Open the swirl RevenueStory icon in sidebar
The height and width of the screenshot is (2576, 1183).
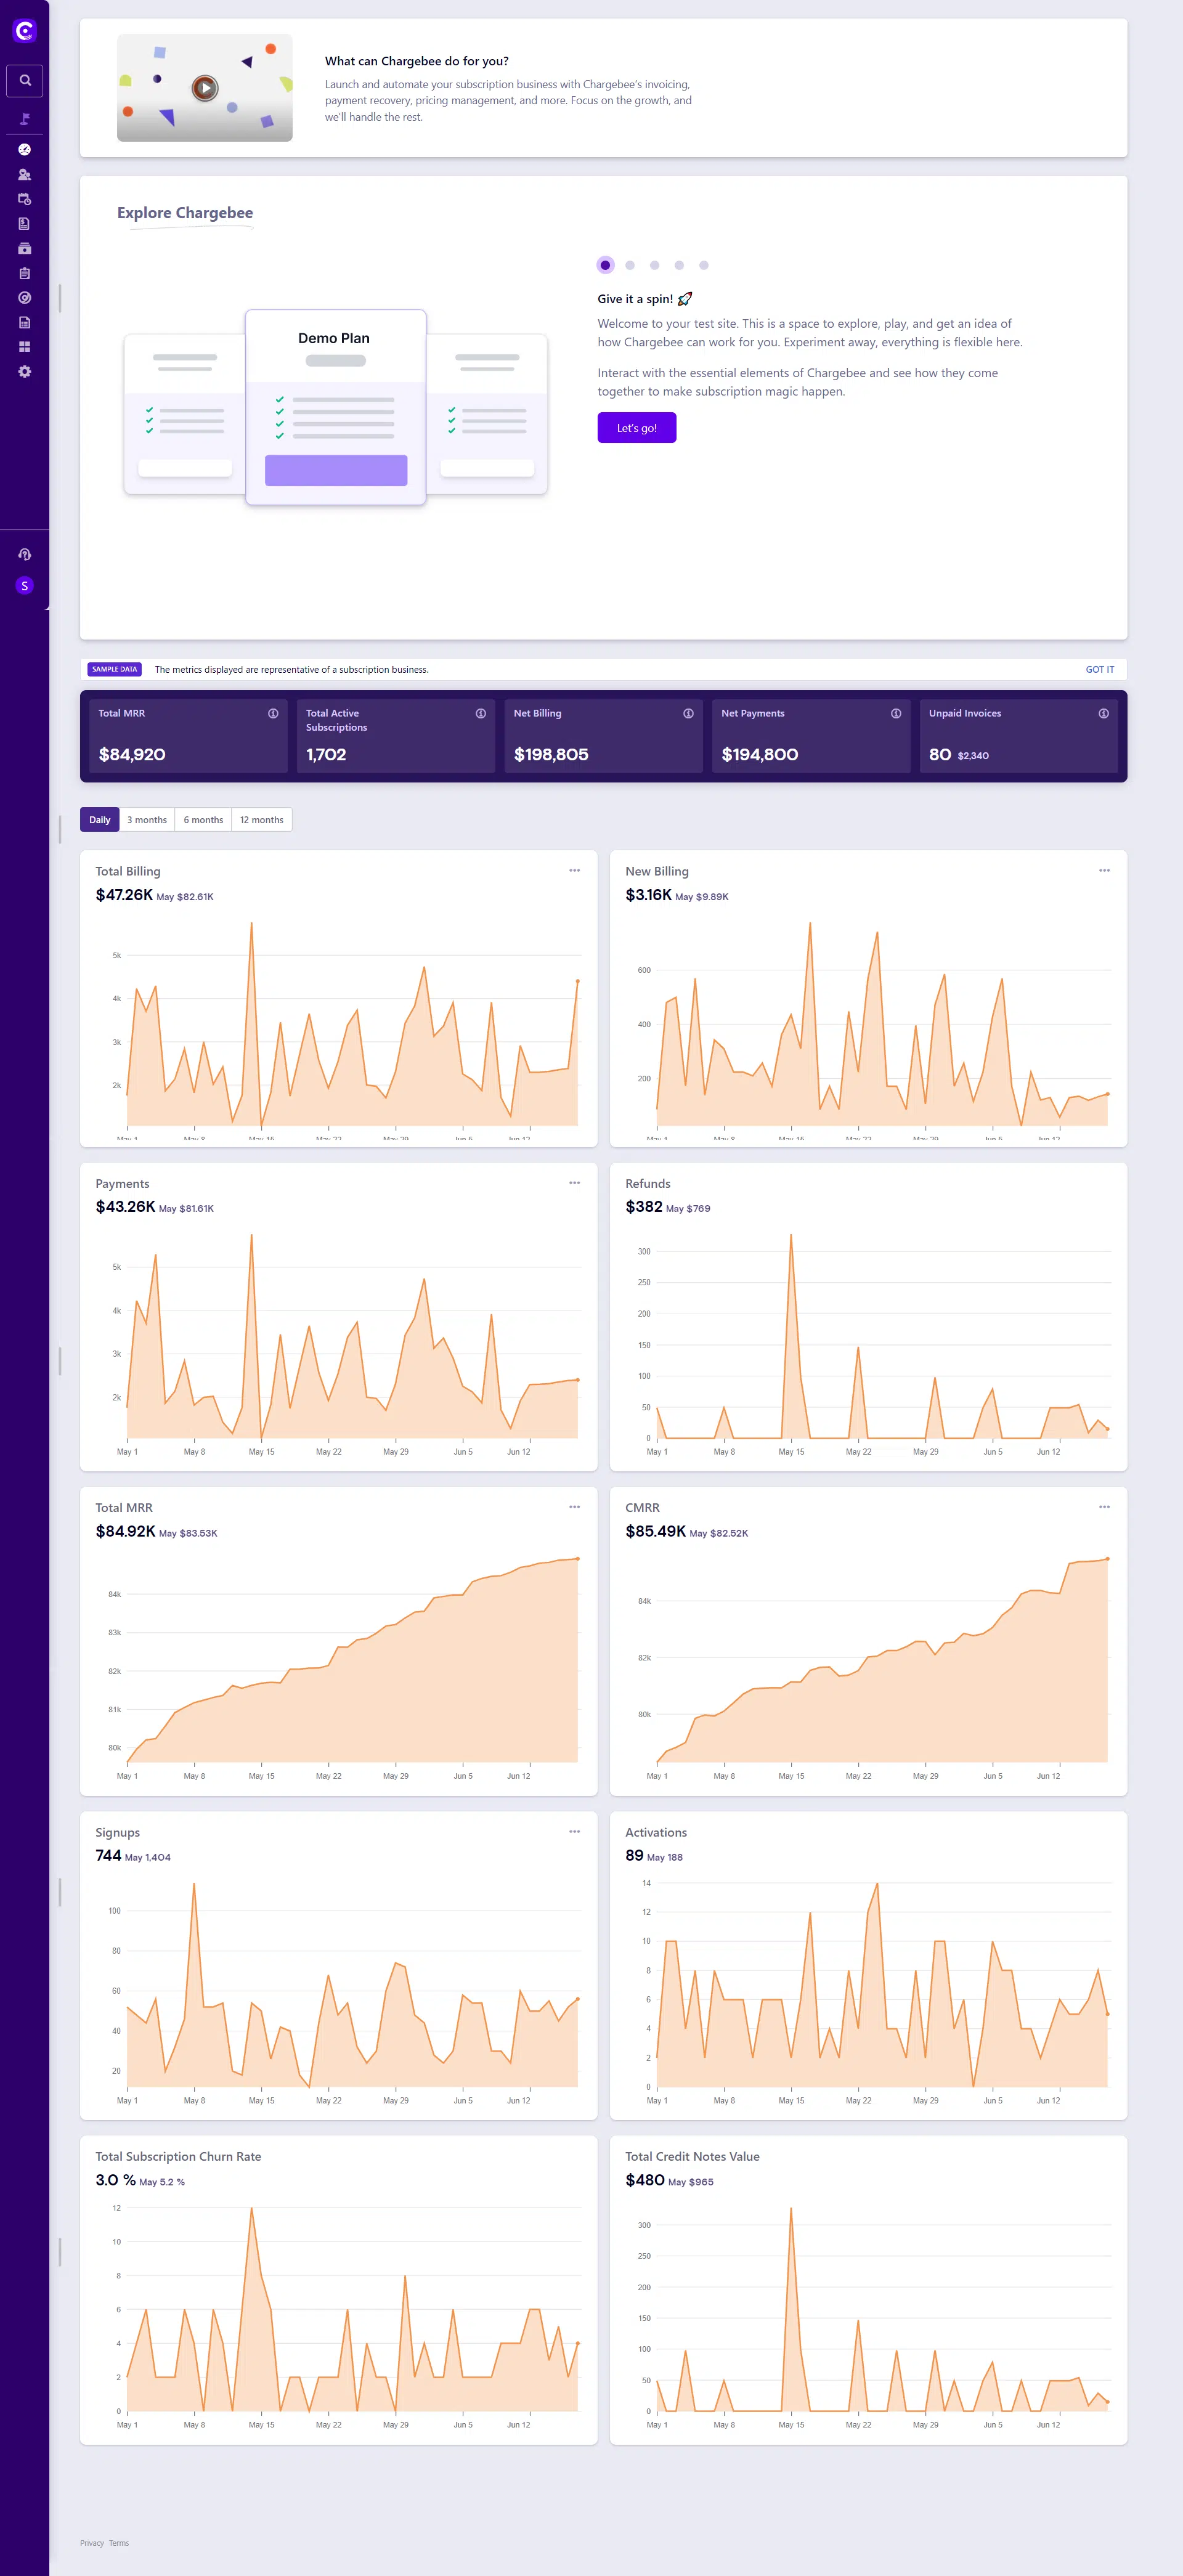pyautogui.click(x=24, y=297)
